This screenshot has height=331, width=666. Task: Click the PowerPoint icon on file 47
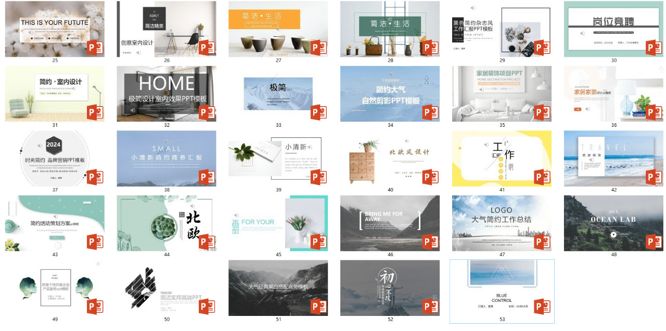pos(543,243)
